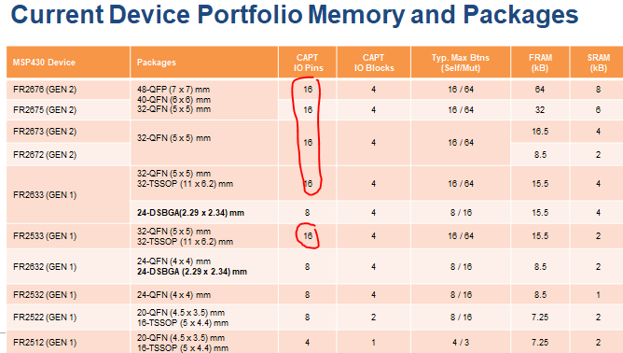Click FRAM value '64' for FR2676
Screen dimensions: 623x353
[x=540, y=90]
